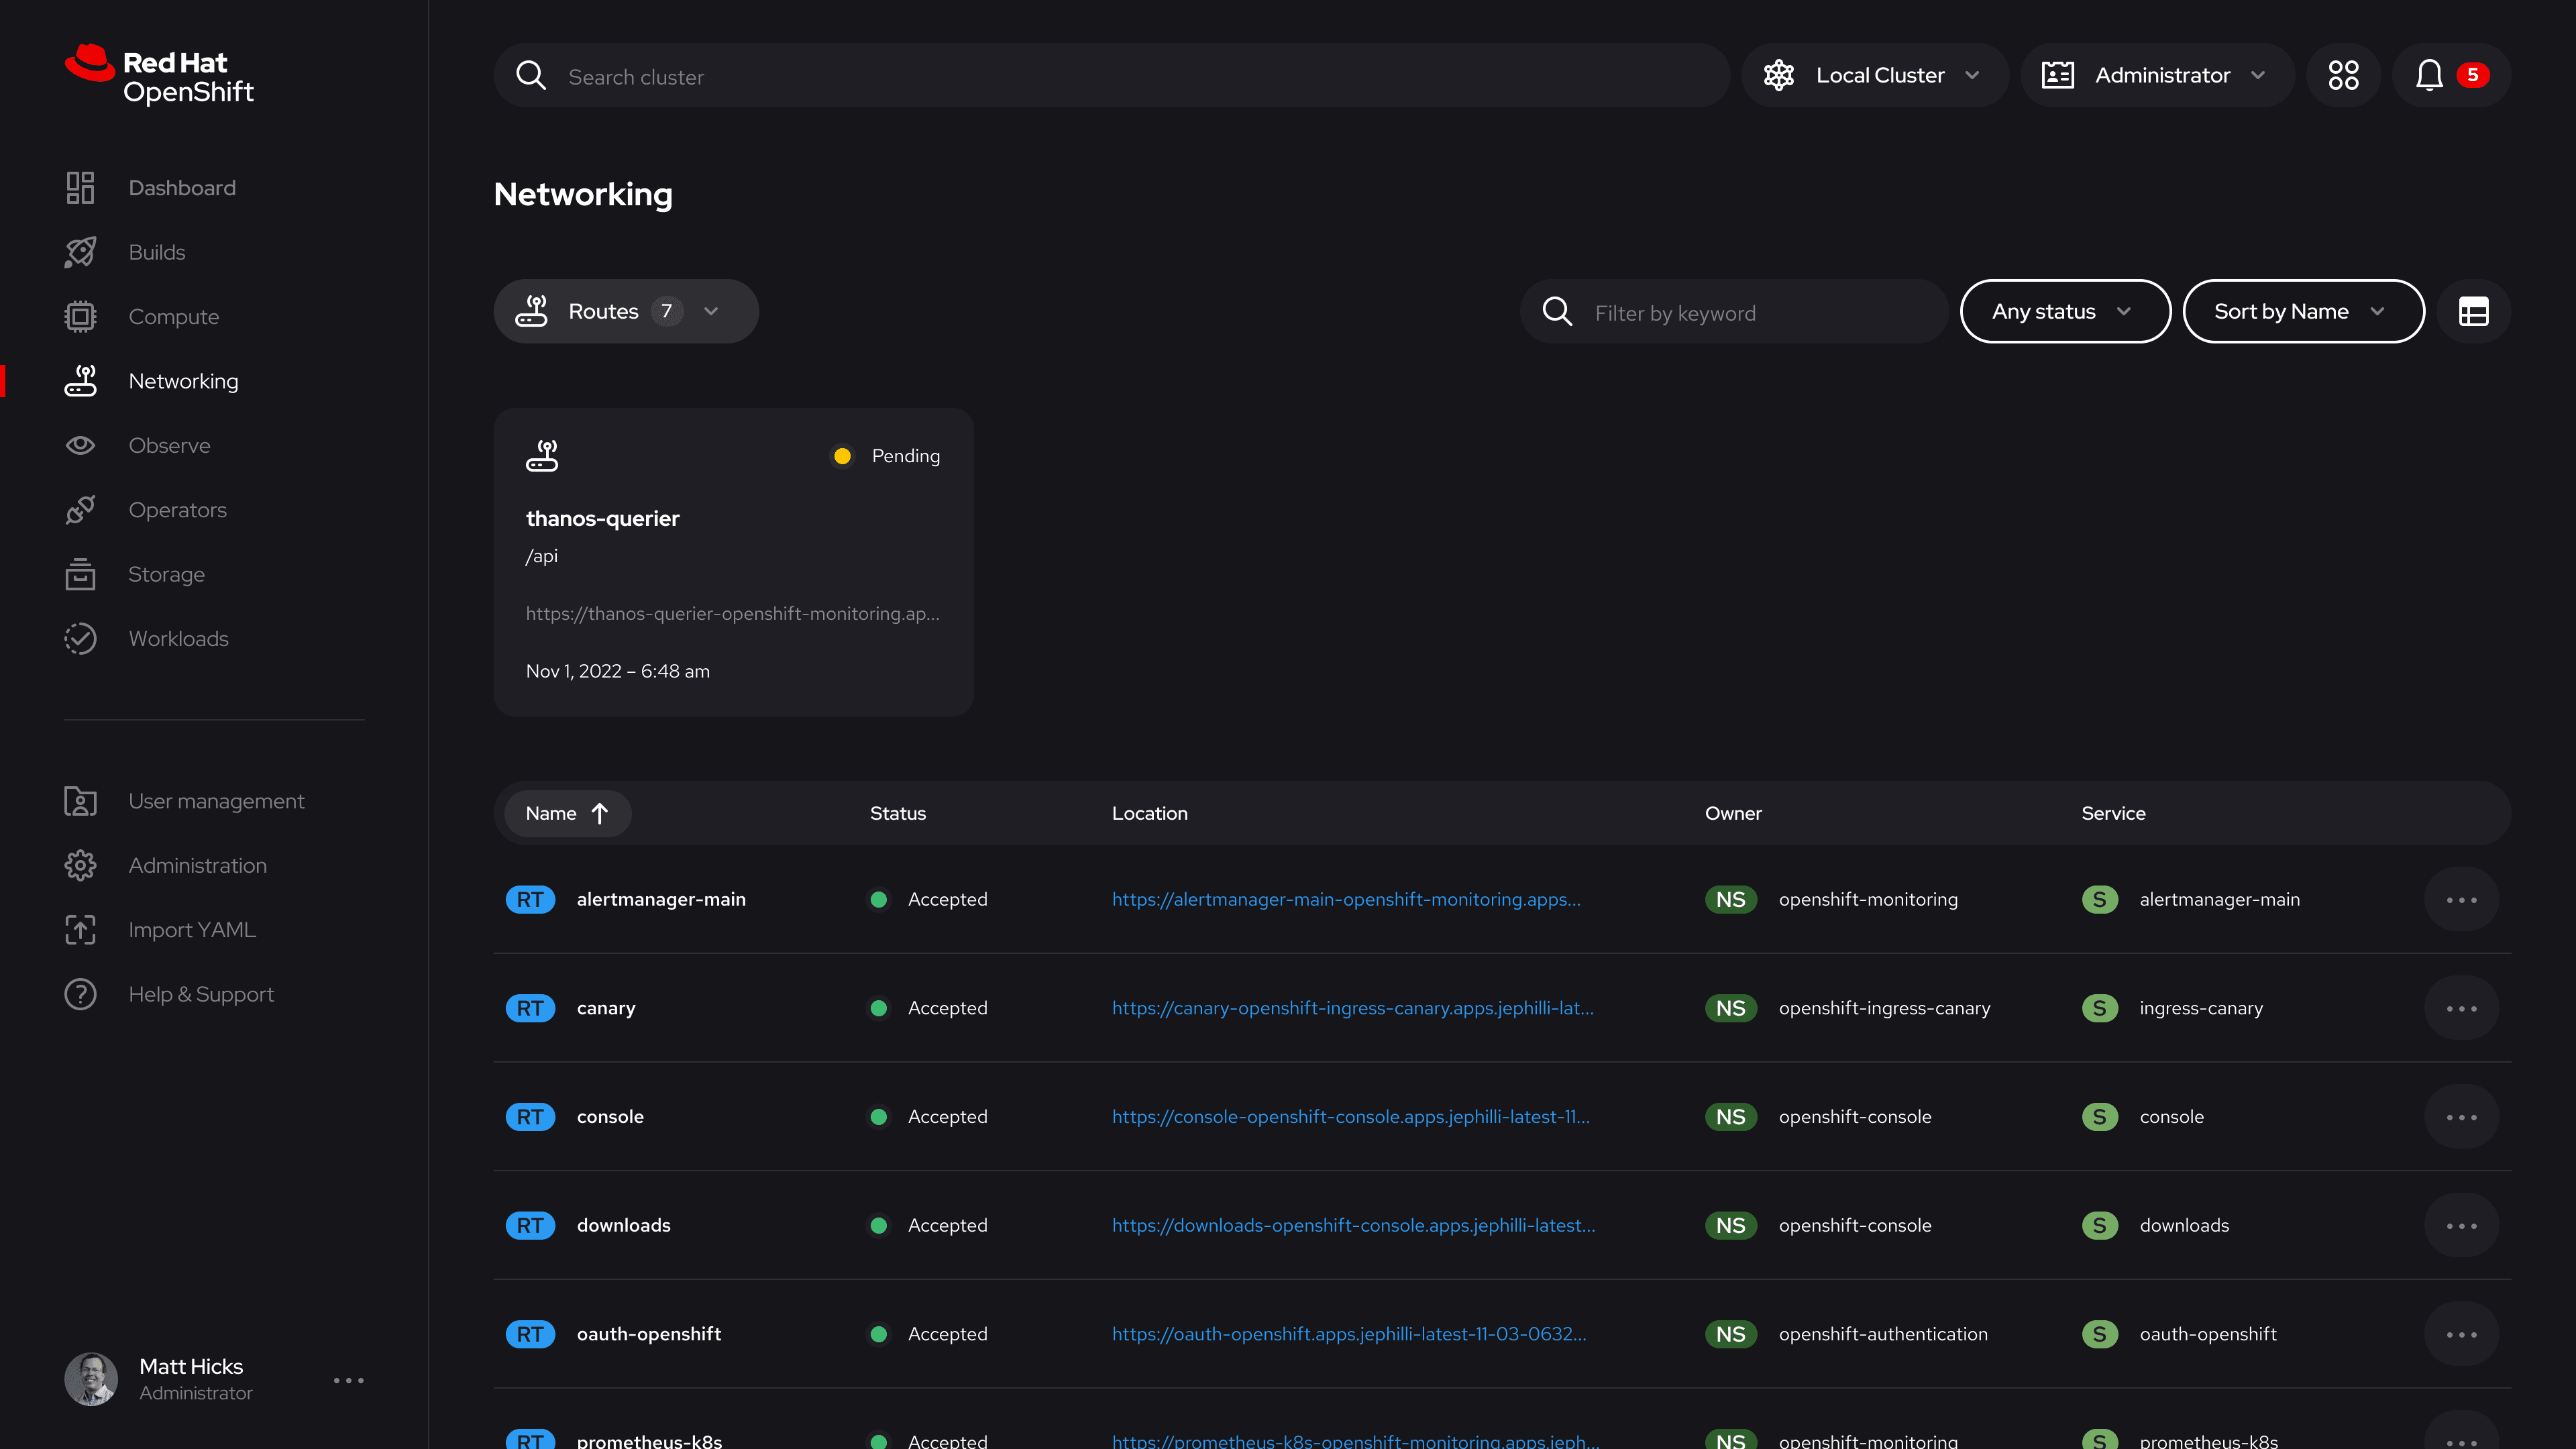Click the downloads route name
This screenshot has width=2576, height=1449.
click(x=624, y=1226)
